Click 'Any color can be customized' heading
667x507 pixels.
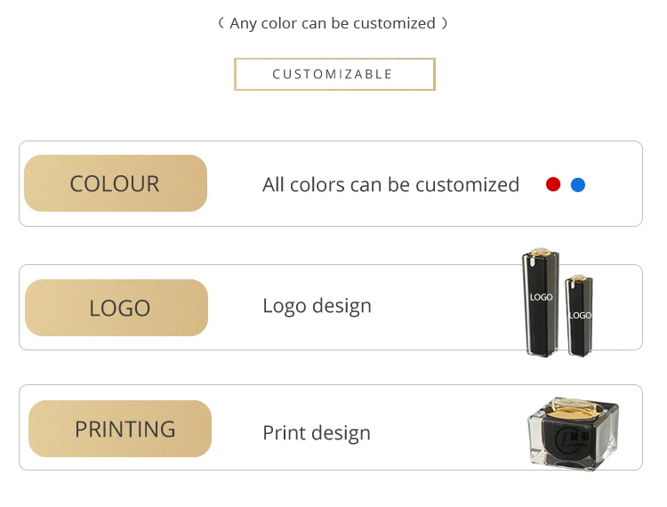click(x=333, y=23)
